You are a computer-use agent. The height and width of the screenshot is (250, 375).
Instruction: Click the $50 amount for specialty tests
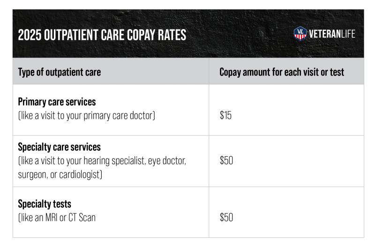click(x=226, y=217)
